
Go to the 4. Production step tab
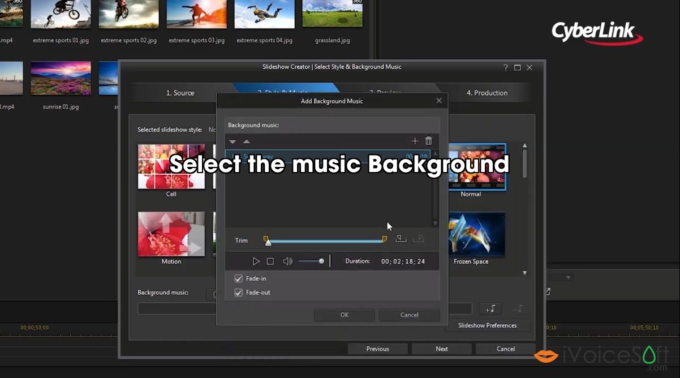pyautogui.click(x=487, y=93)
